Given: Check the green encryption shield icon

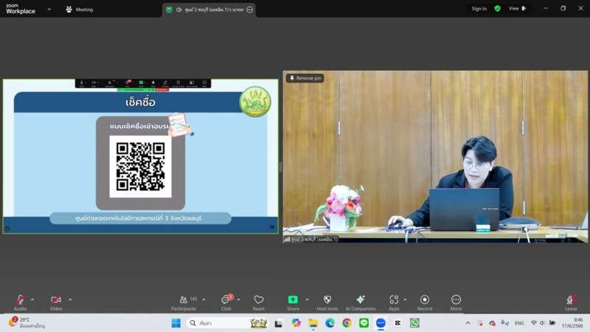Looking at the screenshot, I should (497, 9).
